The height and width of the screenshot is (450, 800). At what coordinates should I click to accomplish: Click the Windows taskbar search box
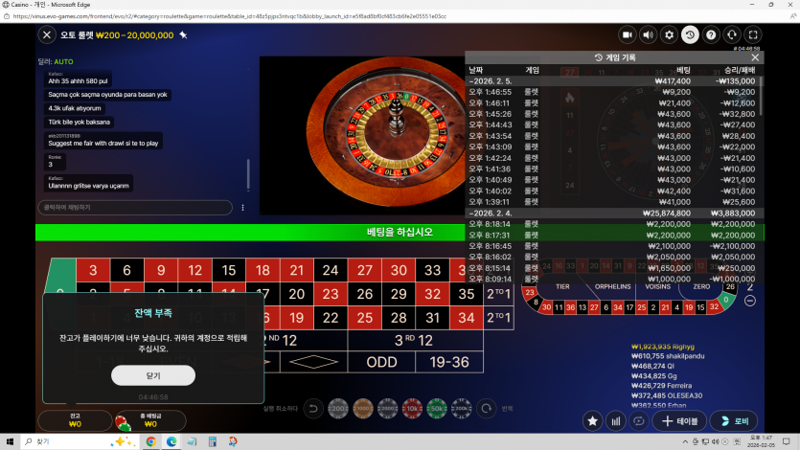click(80, 441)
